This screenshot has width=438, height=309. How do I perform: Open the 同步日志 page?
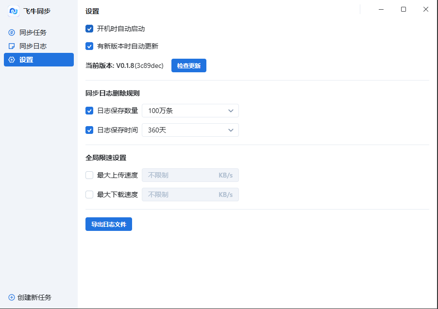point(33,46)
